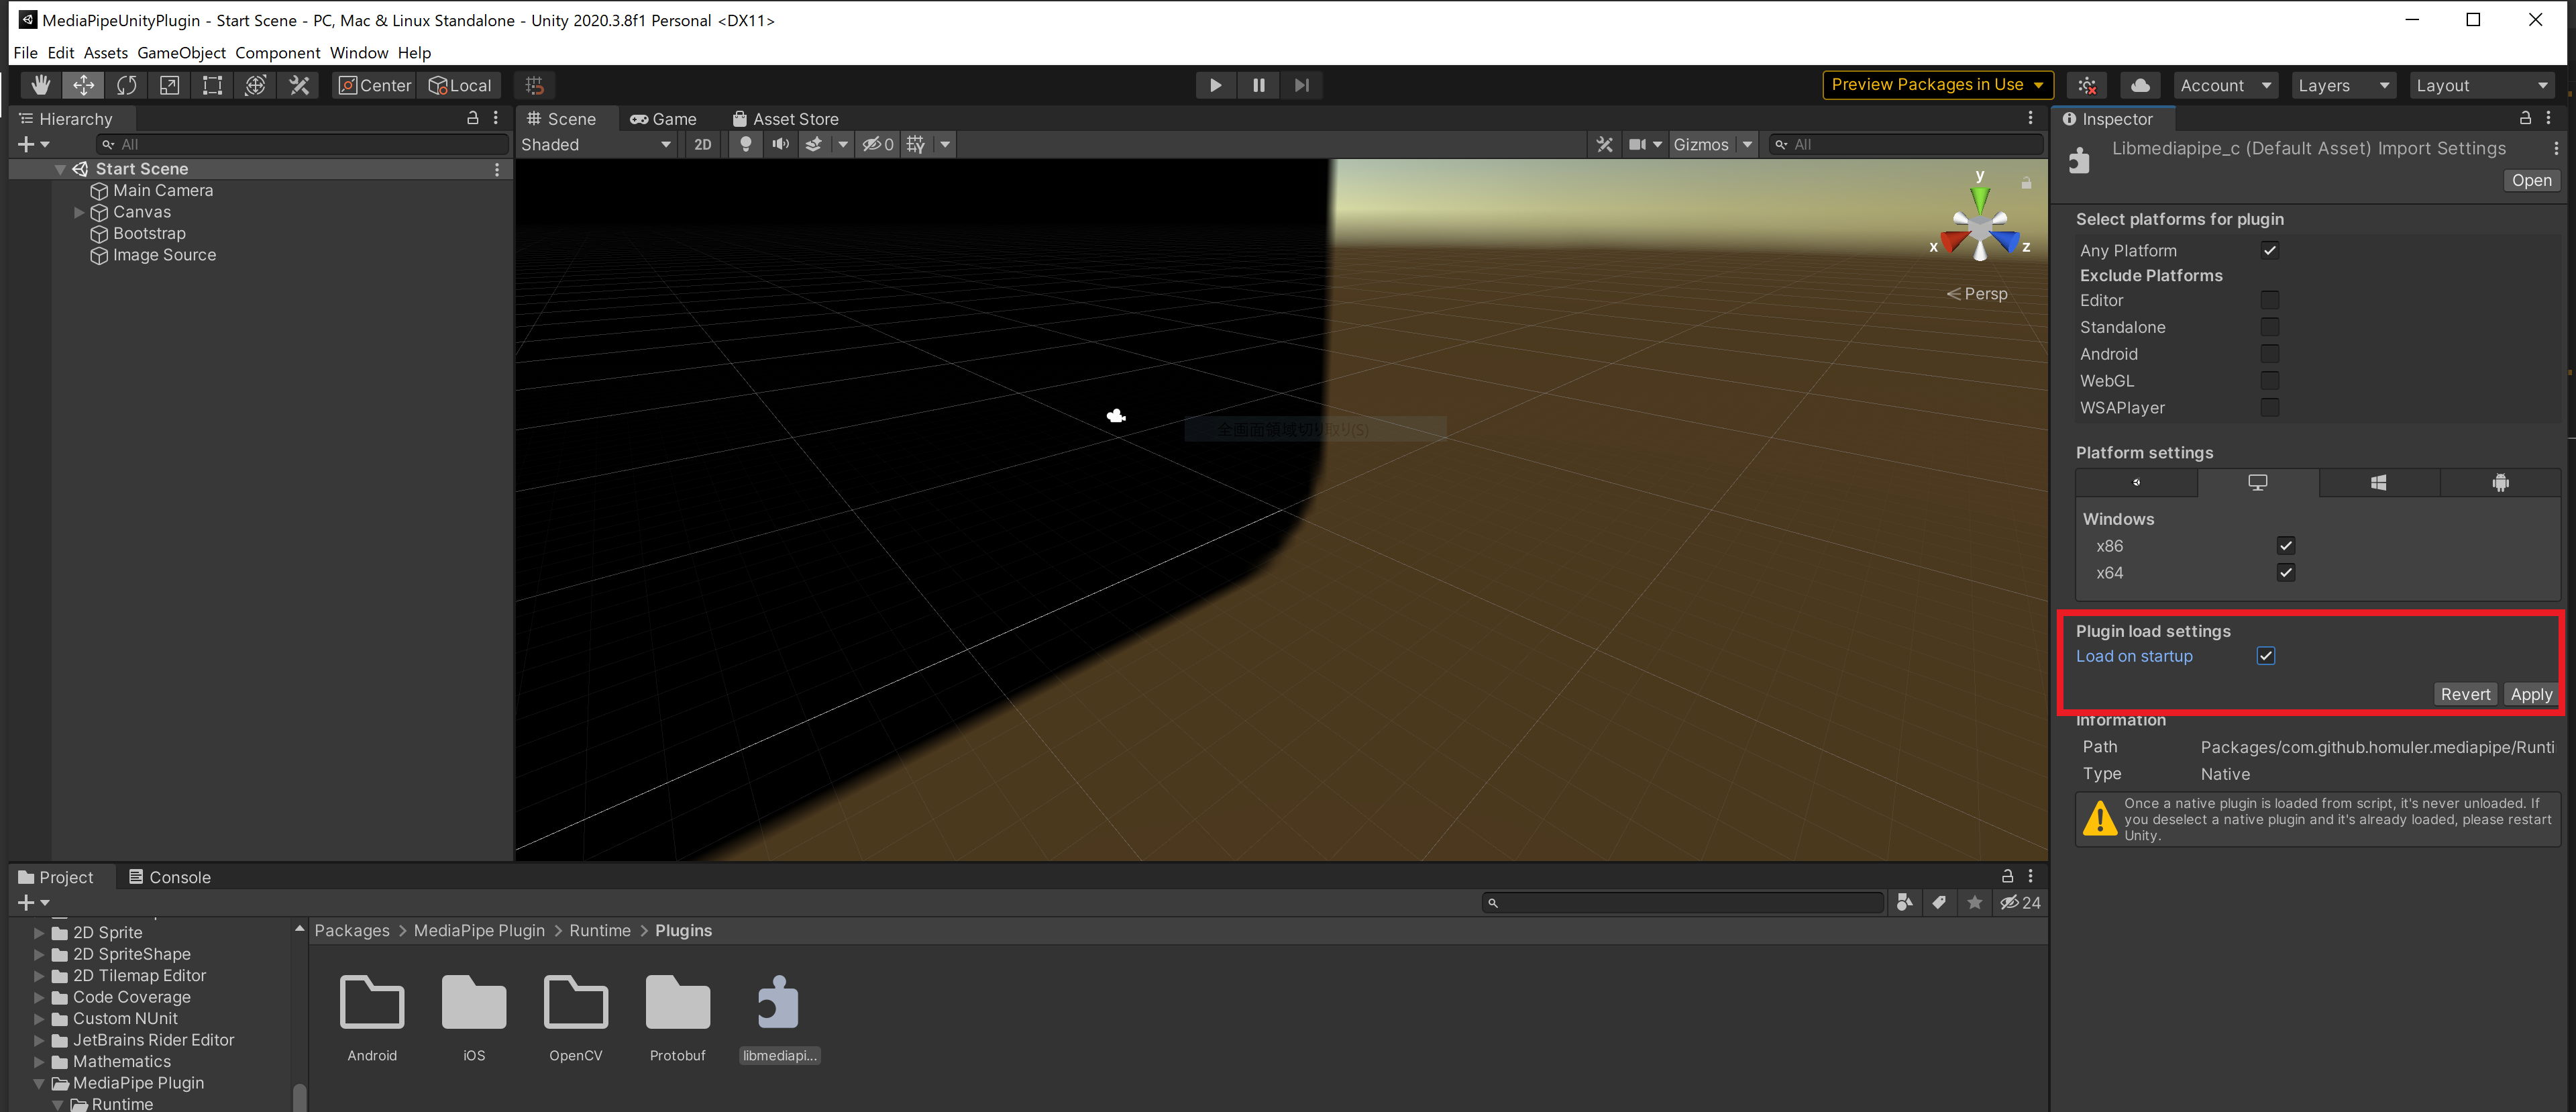Click the Apply button

[x=2531, y=694]
